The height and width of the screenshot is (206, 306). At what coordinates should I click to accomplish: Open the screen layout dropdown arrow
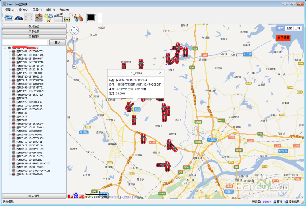pos(100,18)
